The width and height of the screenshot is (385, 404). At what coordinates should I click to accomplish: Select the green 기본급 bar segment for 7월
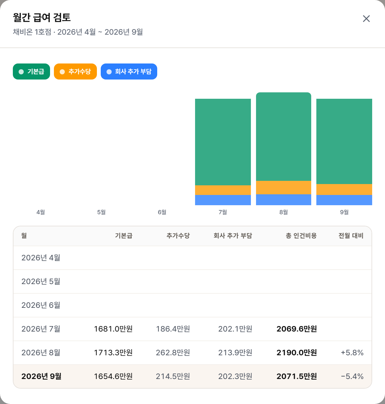point(223,142)
